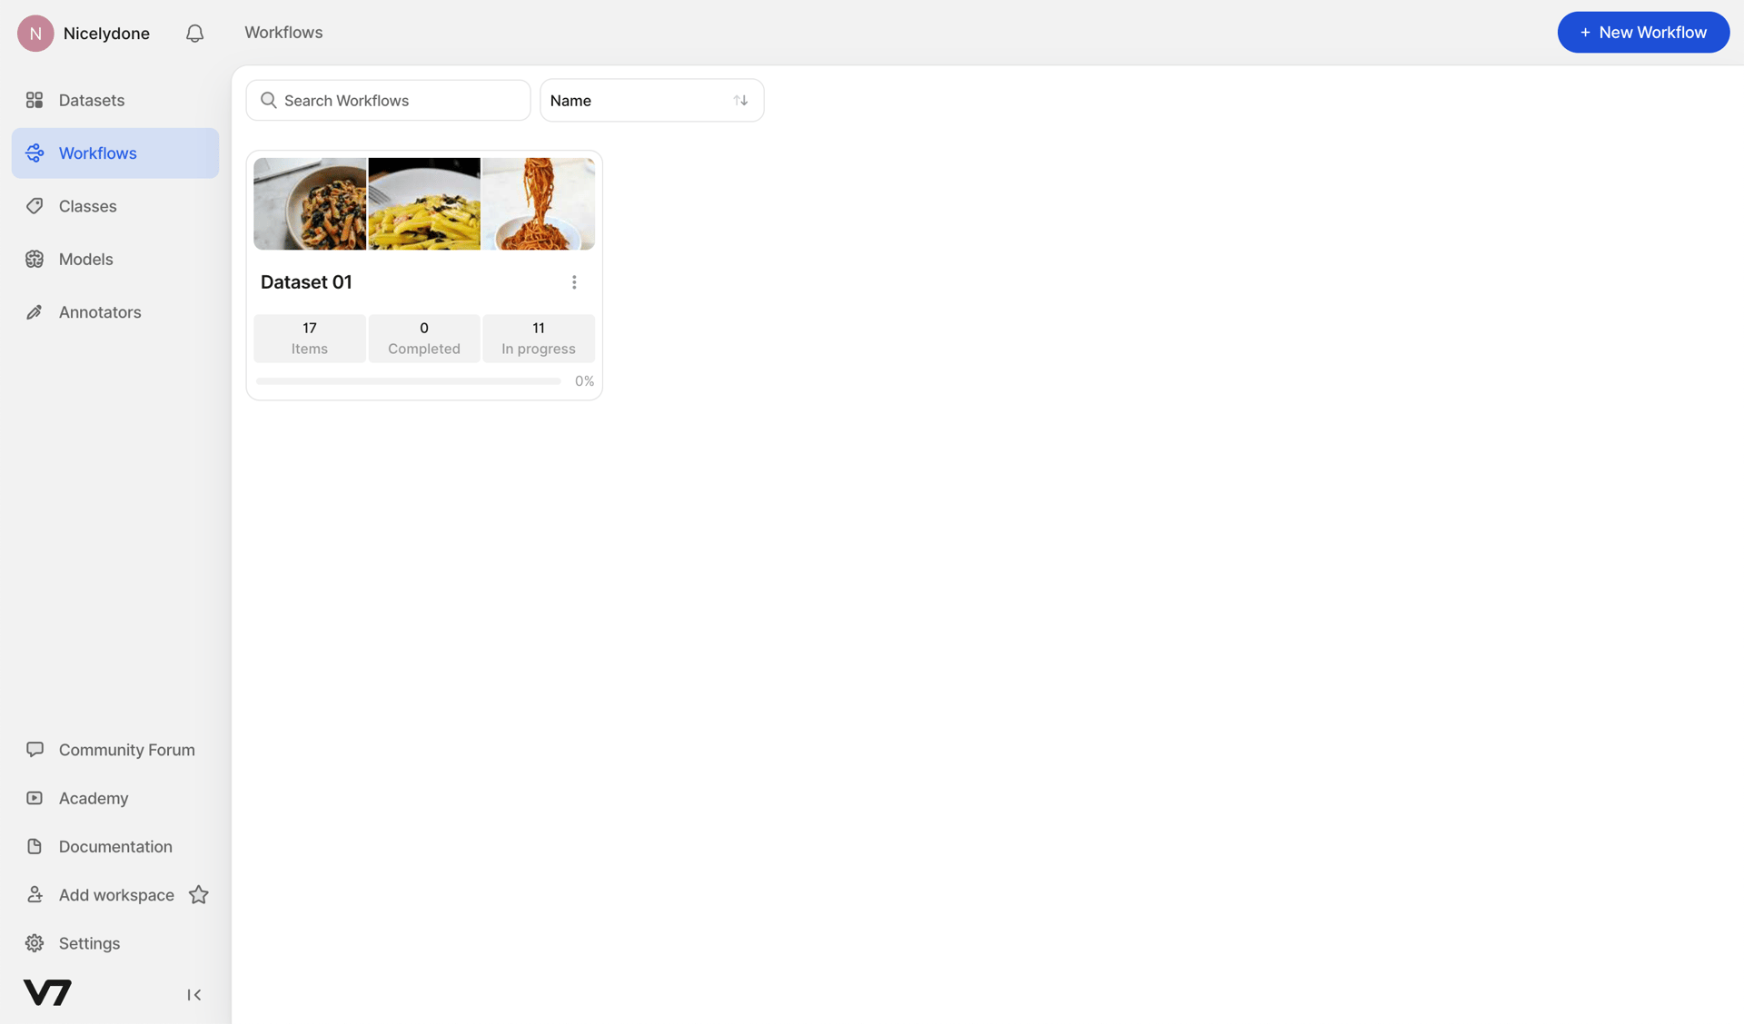Create a New Workflow
The image size is (1744, 1024).
tap(1642, 32)
